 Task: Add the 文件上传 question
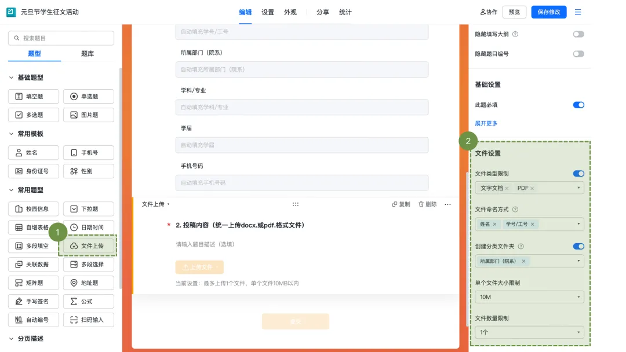pos(89,246)
